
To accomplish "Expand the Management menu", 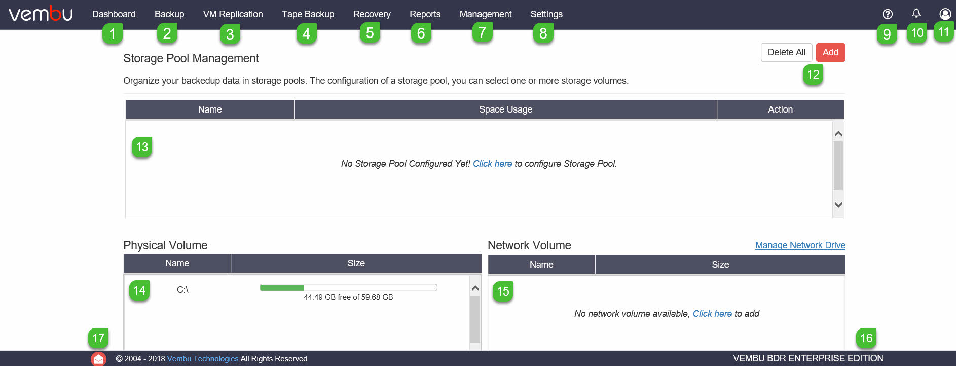I will coord(486,14).
